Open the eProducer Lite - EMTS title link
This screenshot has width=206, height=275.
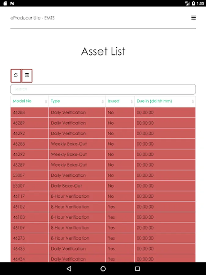click(x=32, y=18)
